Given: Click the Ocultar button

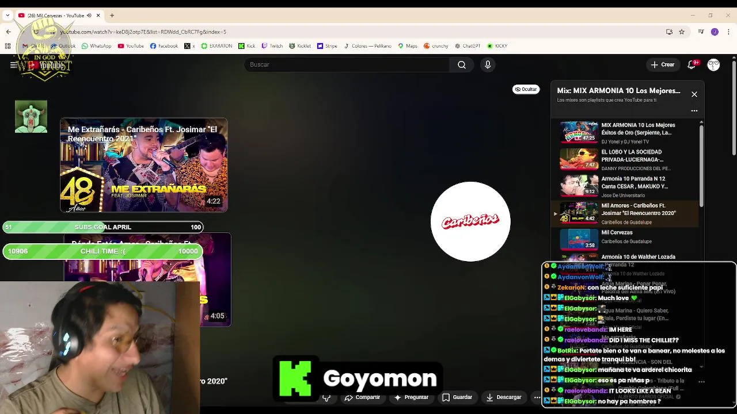Looking at the screenshot, I should [x=526, y=89].
